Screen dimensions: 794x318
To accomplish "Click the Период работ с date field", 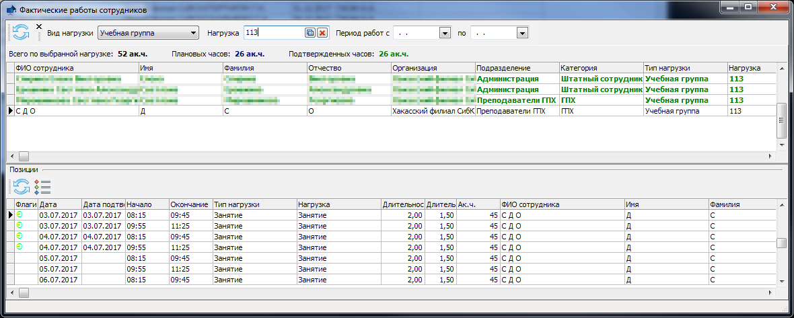I will point(417,33).
